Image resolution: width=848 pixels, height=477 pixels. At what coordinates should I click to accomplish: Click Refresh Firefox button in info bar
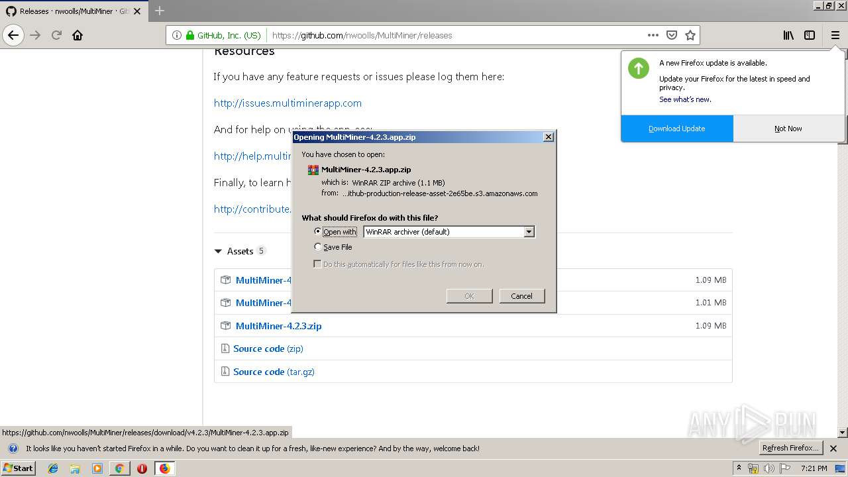click(x=791, y=448)
